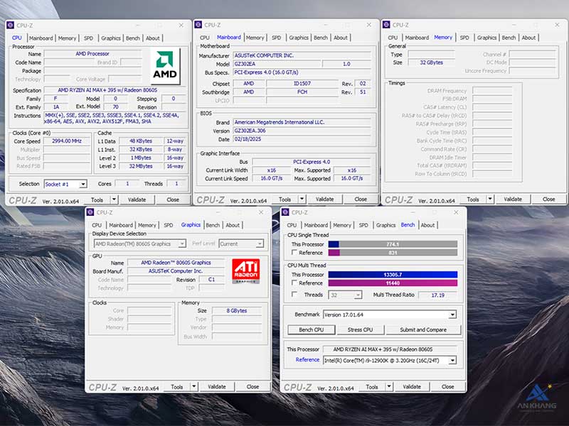
Task: Click Validate in the Memory window
Action: pyautogui.click(x=513, y=199)
